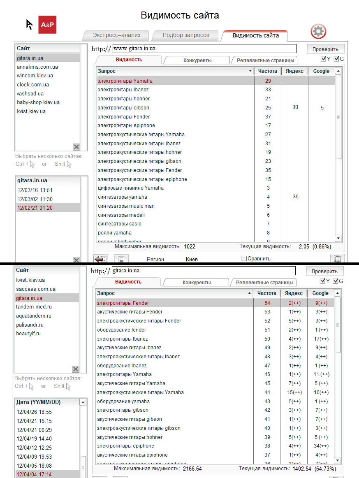Click the red back-arrow icon beside Регион

tap(101, 259)
